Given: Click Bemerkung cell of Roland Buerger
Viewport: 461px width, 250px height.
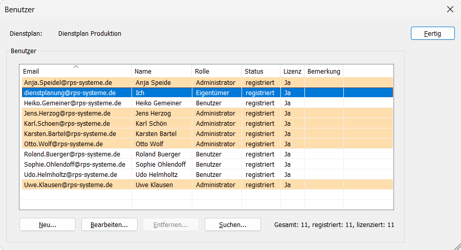Looking at the screenshot, I should pos(324,154).
